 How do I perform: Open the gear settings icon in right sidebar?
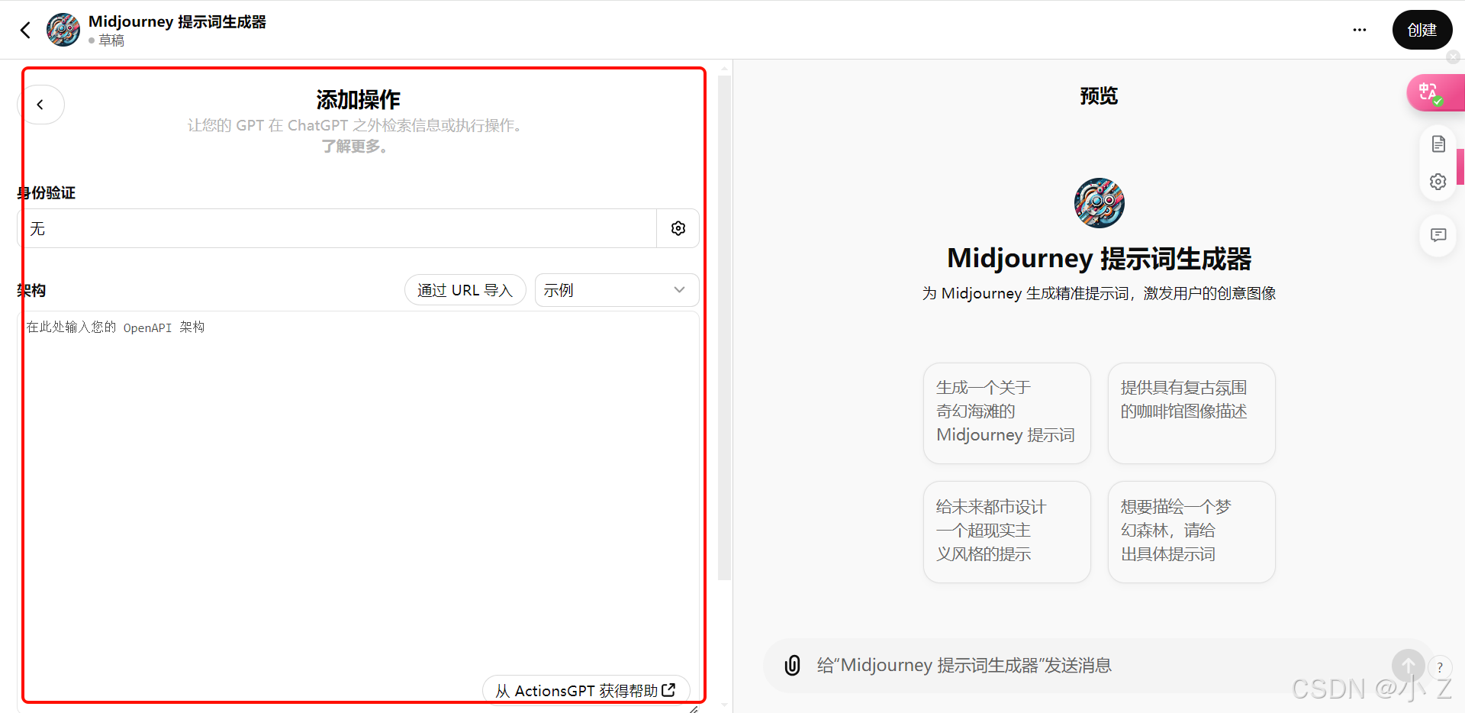click(x=1438, y=182)
